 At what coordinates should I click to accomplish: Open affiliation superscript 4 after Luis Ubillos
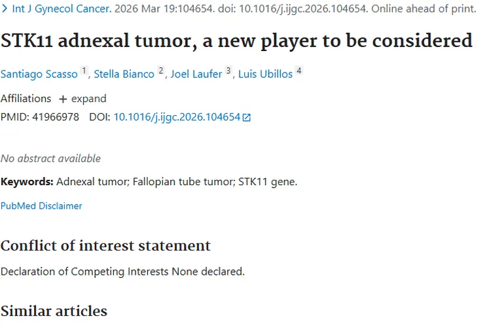click(x=299, y=71)
